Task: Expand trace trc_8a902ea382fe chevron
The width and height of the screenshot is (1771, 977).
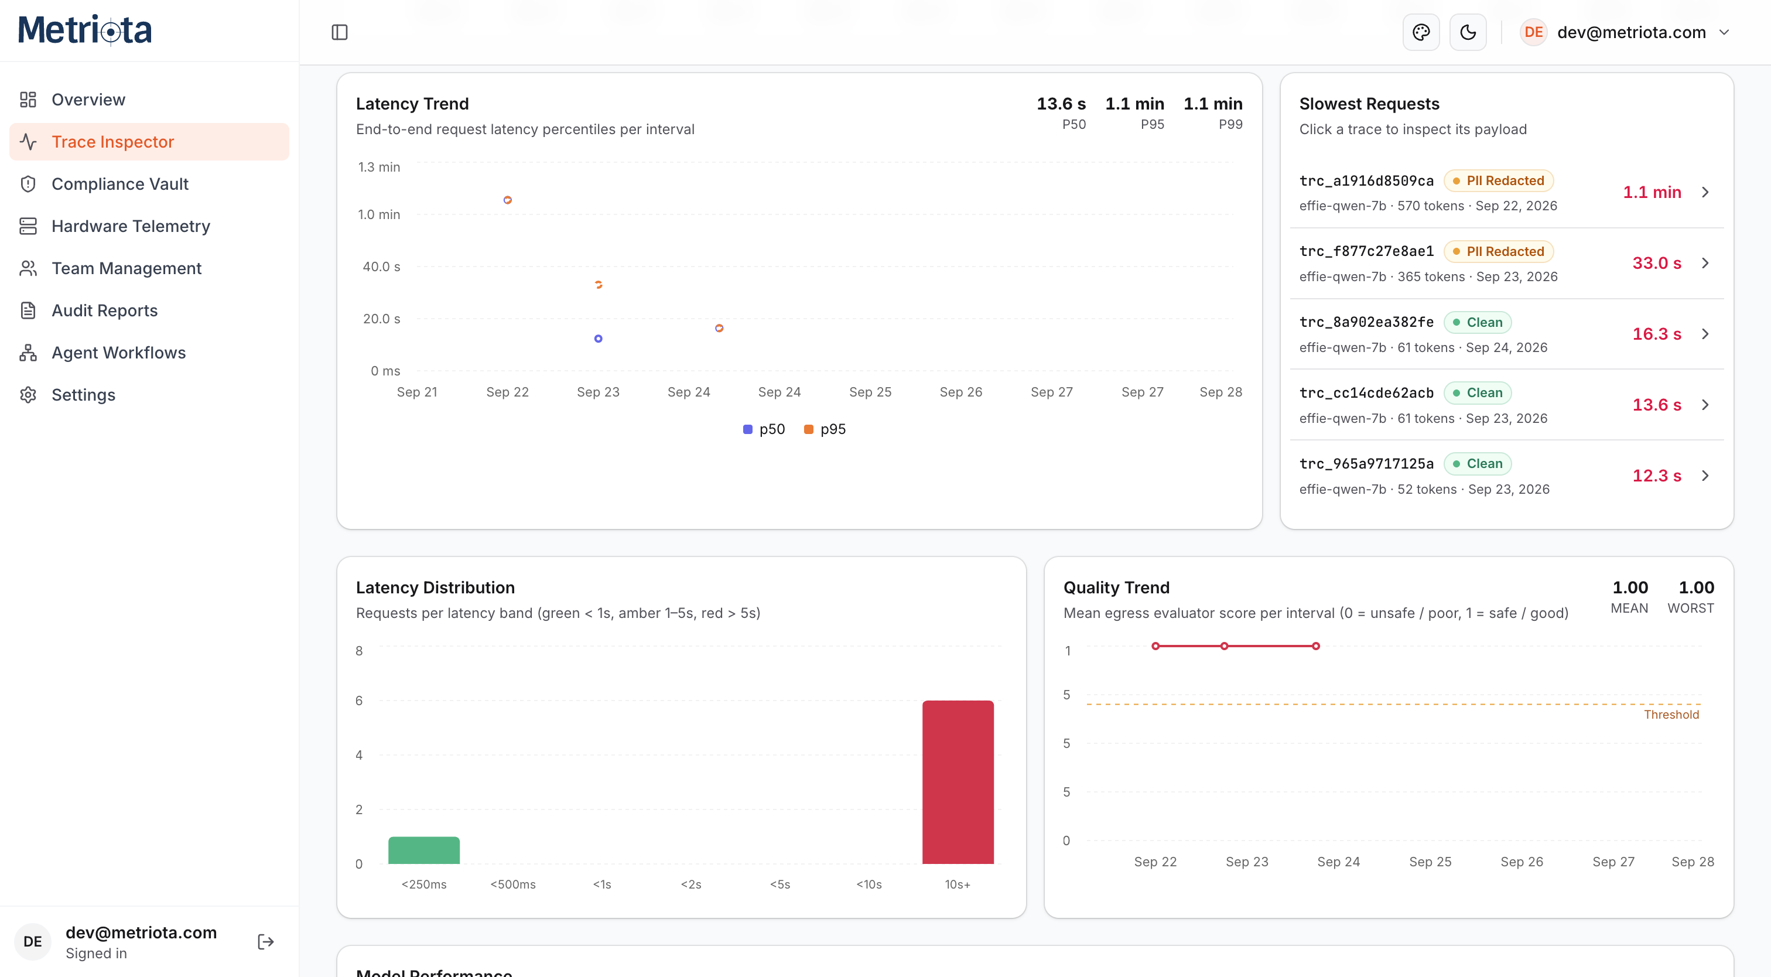Action: click(x=1705, y=334)
